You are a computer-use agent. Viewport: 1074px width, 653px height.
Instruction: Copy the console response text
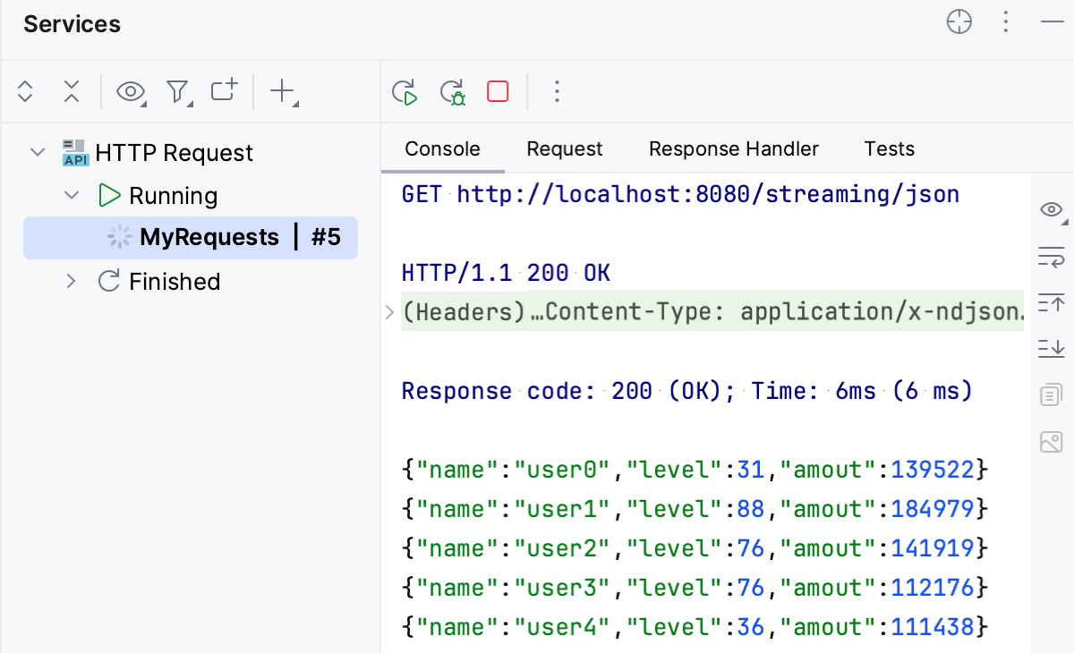point(1051,394)
